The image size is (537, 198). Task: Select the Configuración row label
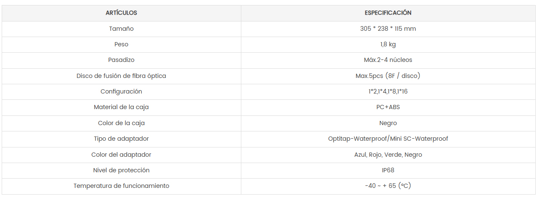pyautogui.click(x=121, y=91)
